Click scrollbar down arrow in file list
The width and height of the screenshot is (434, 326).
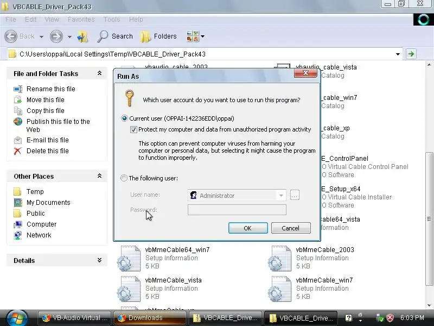tap(429, 305)
